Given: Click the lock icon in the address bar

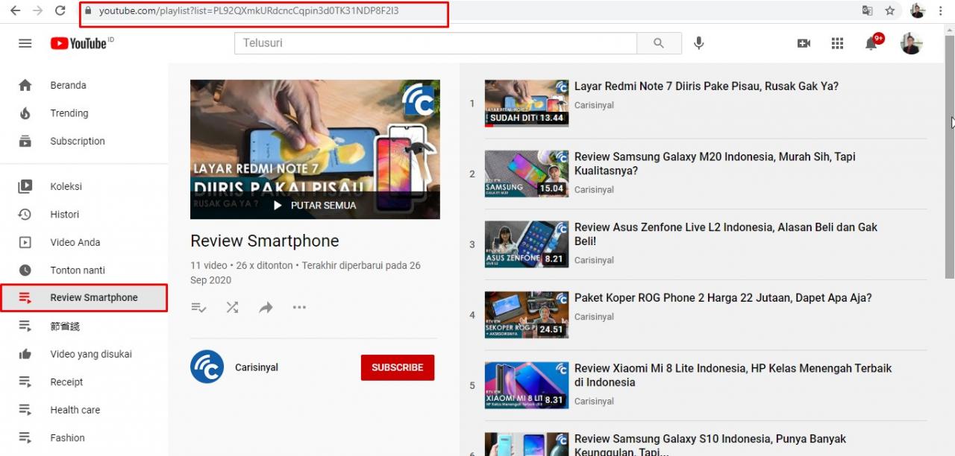Looking at the screenshot, I should (x=88, y=11).
